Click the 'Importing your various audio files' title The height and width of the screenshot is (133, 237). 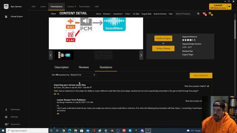(70, 85)
